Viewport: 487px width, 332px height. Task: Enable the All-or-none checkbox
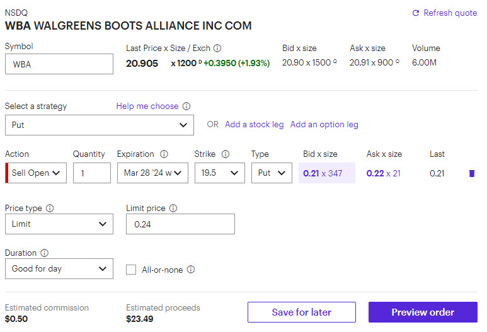[x=131, y=270]
